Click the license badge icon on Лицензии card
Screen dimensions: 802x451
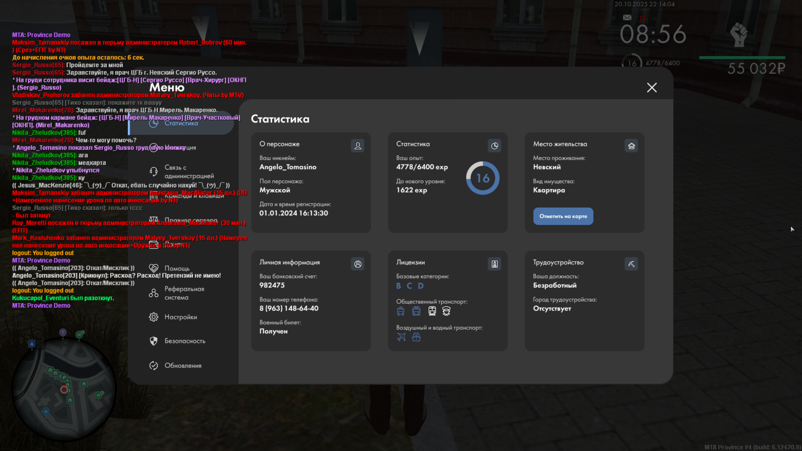tap(495, 264)
